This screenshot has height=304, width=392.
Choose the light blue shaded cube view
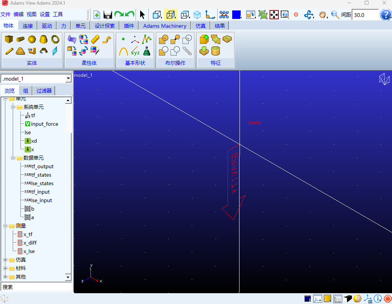[197, 15]
